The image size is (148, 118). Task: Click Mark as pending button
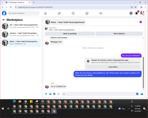(x=70, y=34)
